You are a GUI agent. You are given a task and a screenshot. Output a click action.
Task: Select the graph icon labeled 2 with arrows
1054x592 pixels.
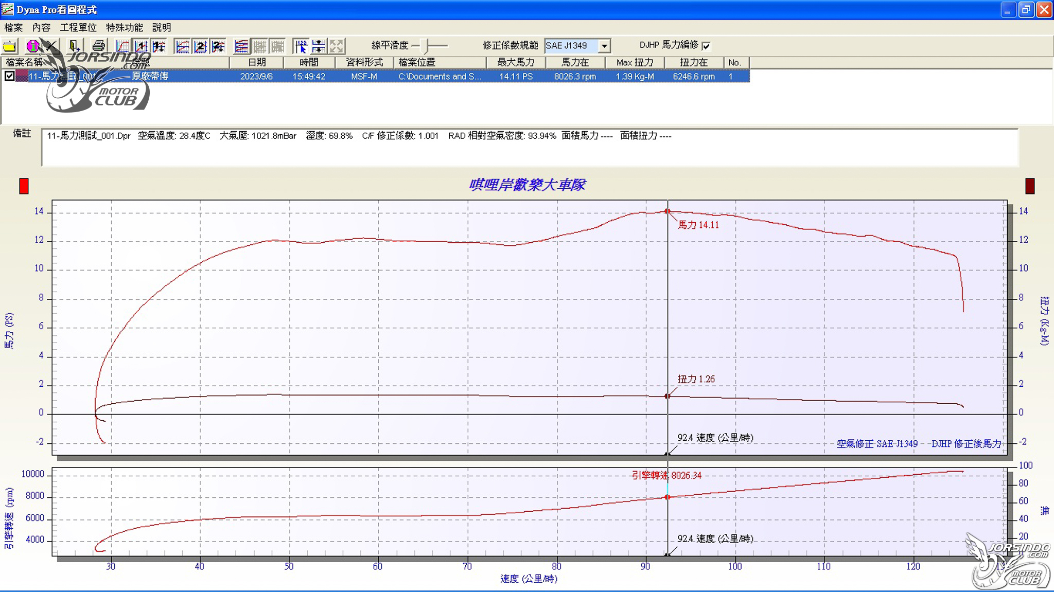click(x=218, y=46)
